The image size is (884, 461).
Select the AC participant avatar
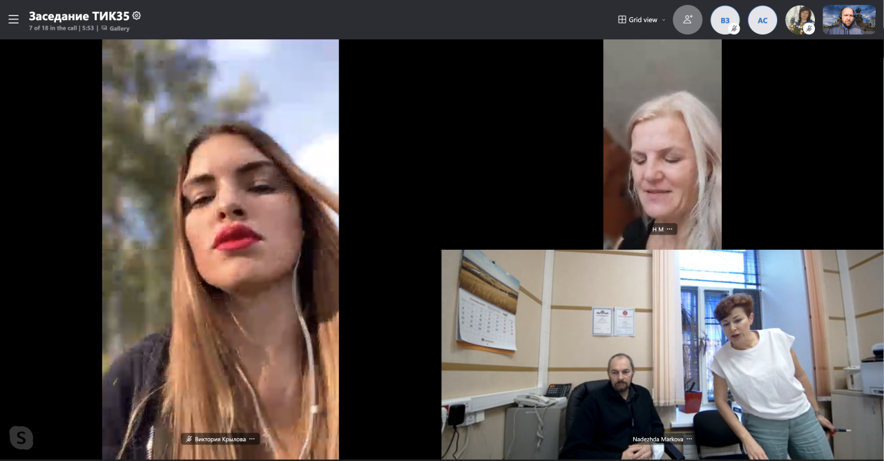point(762,20)
